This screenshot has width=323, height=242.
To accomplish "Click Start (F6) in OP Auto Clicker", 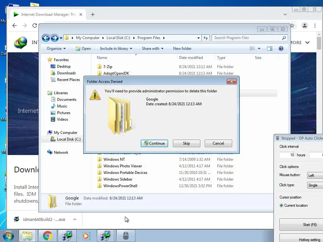I will tap(301, 224).
